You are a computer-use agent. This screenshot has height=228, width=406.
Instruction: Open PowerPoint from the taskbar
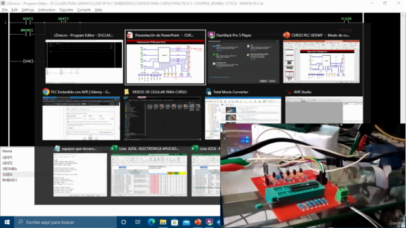[x=198, y=222]
